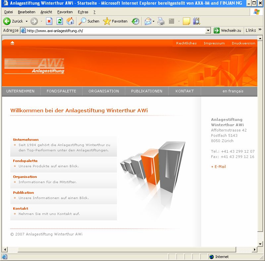Switch language via 'en français' link
This screenshot has height=261, width=265.
pos(233,91)
